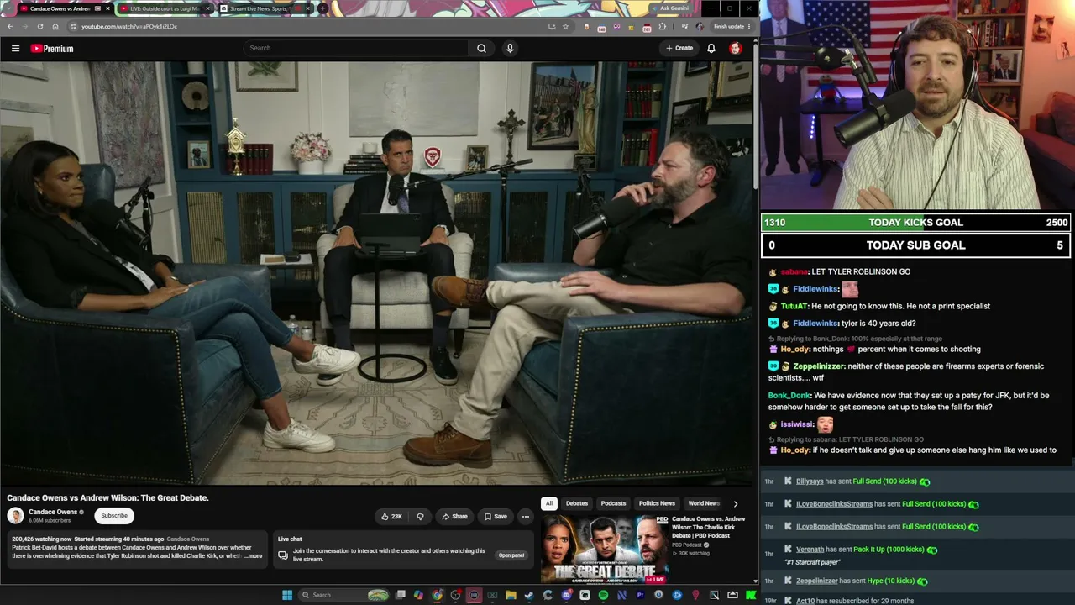
Task: Open the YouTube guide hamburger menu
Action: click(x=15, y=48)
